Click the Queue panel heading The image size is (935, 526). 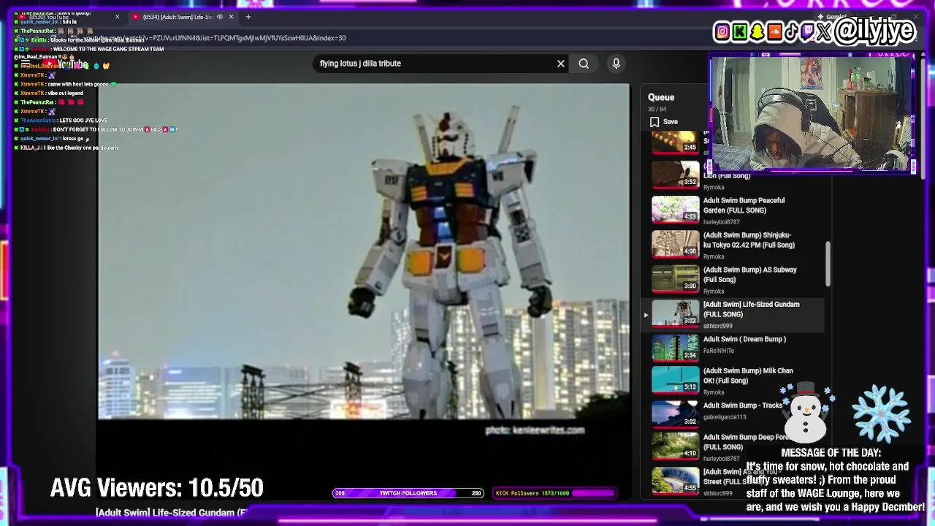[661, 97]
